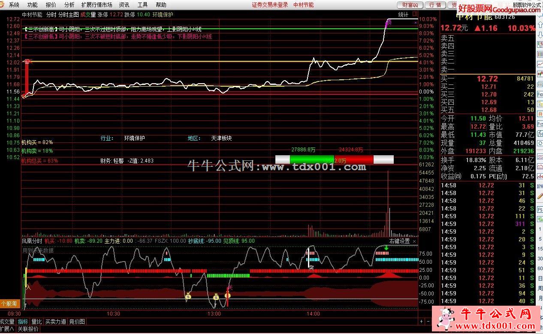Select 分时 in chart header
This screenshot has height=334, width=543.
(x=51, y=15)
